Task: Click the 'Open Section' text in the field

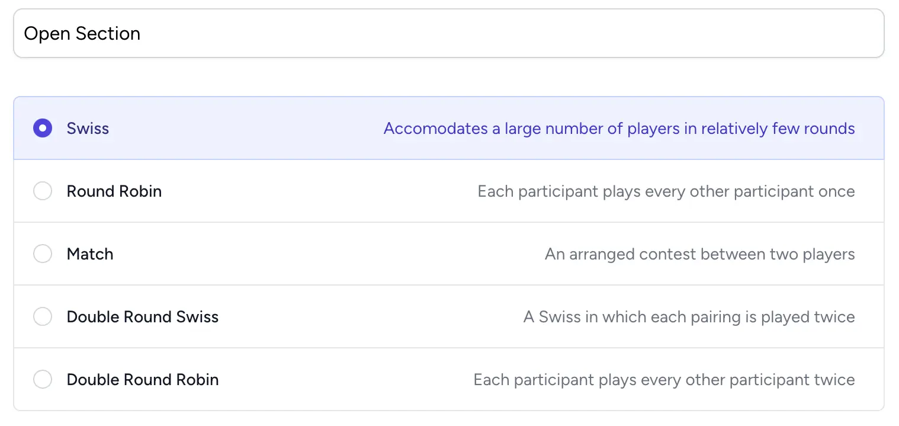Action: click(x=82, y=34)
